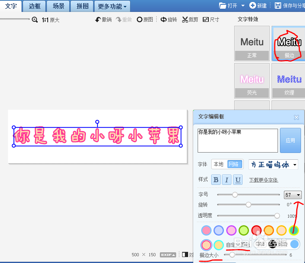Click the 透明度 opacity slider handle

coord(277,216)
